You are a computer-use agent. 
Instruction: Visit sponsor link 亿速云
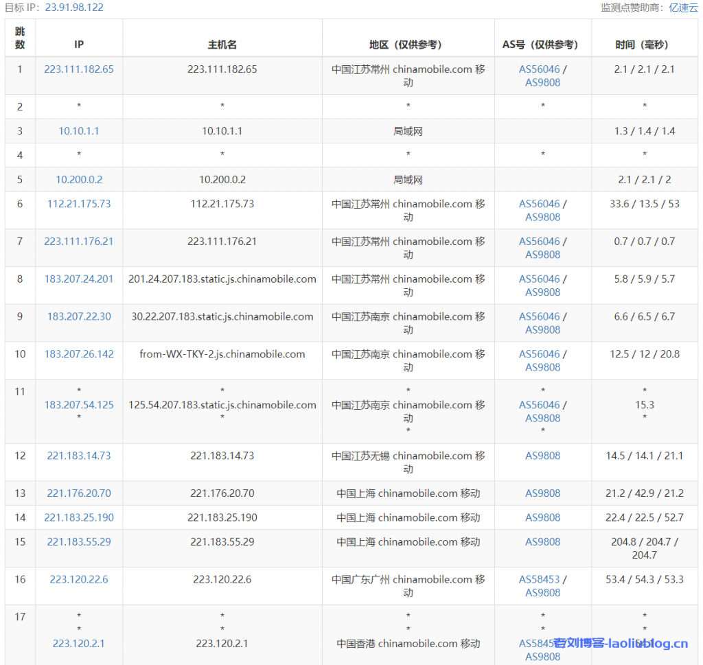point(682,8)
